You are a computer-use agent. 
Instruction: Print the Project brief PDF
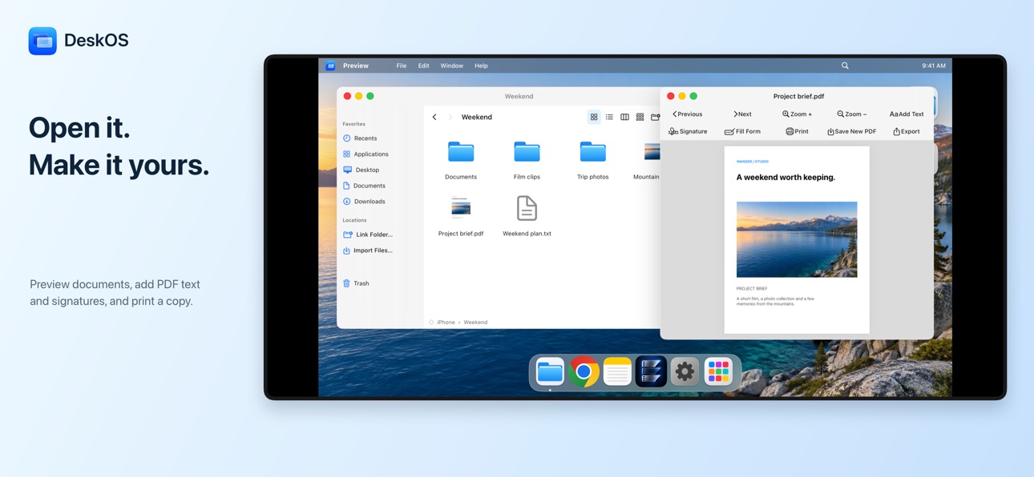pos(797,131)
